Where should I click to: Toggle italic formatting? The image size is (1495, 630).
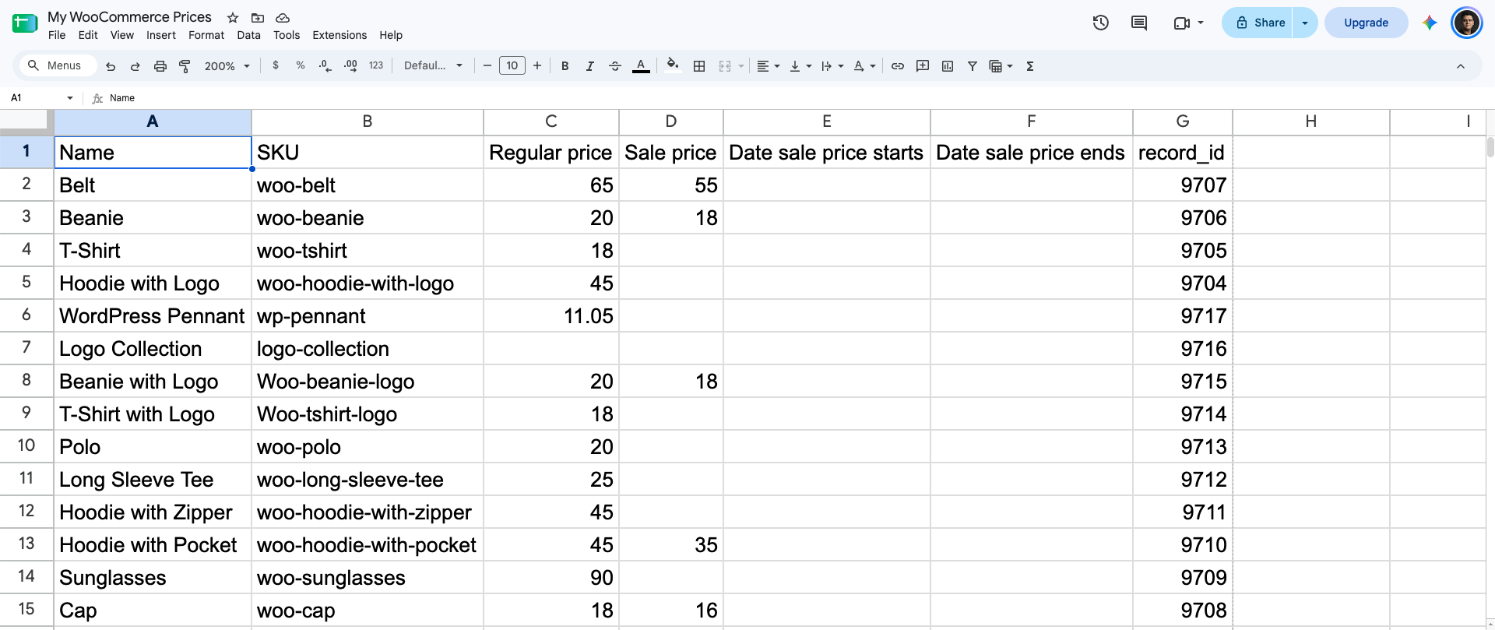pyautogui.click(x=590, y=66)
